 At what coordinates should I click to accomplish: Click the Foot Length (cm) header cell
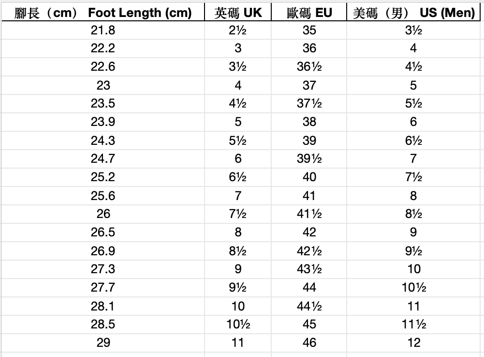coord(103,13)
